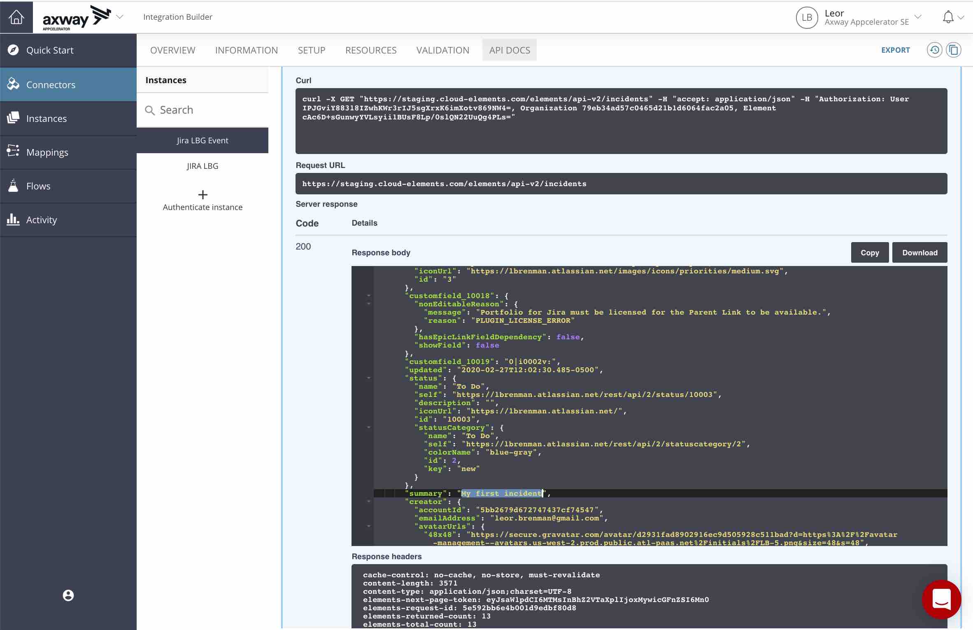Open Activity in sidebar
973x630 pixels.
pos(68,220)
